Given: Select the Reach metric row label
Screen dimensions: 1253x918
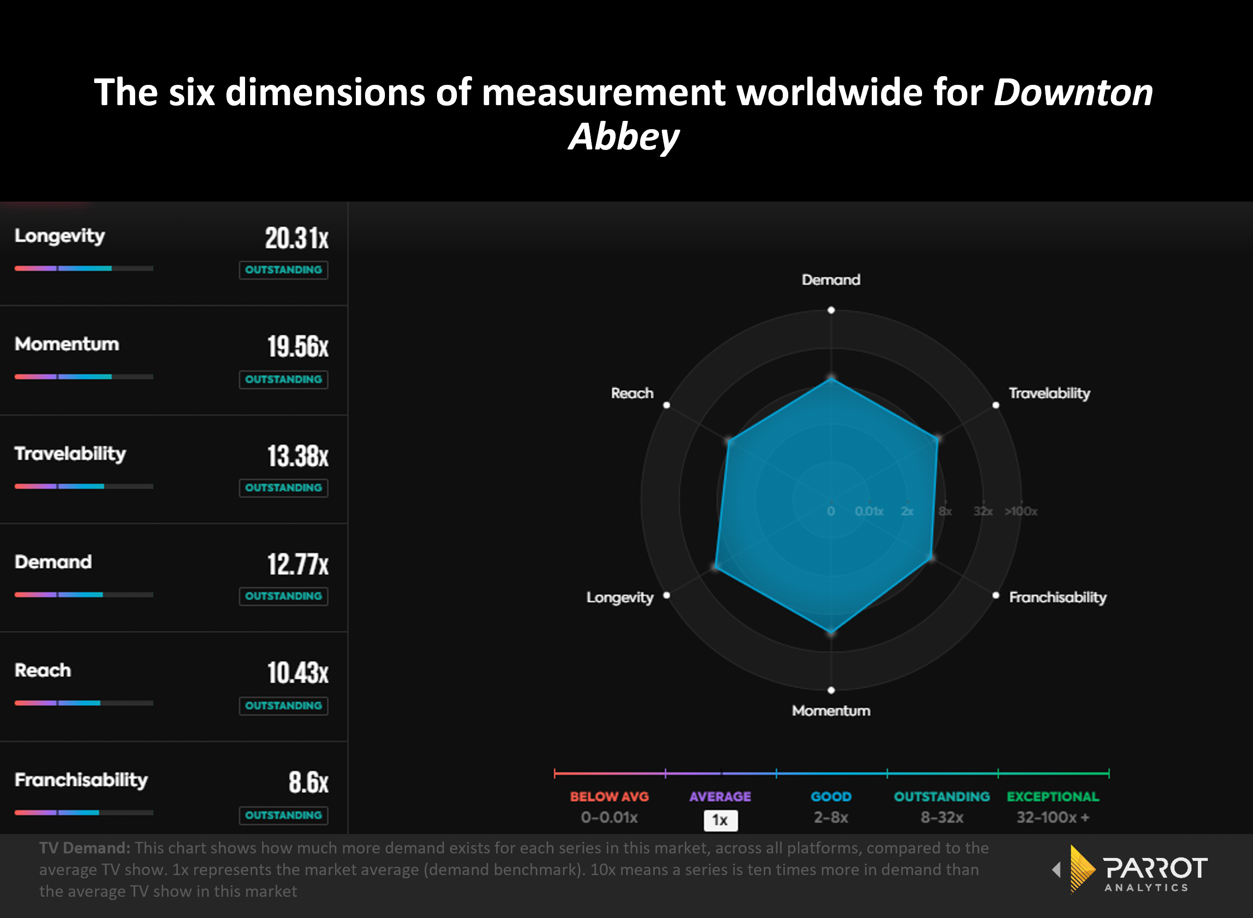Looking at the screenshot, I should (43, 670).
